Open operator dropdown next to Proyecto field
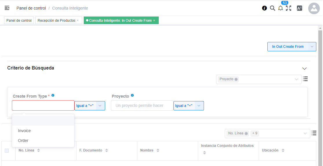The image size is (323, 166). [x=199, y=106]
